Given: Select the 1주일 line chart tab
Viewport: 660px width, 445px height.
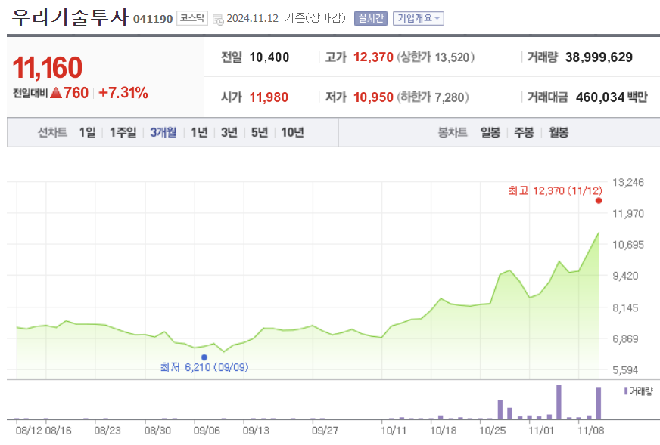Looking at the screenshot, I should [123, 133].
